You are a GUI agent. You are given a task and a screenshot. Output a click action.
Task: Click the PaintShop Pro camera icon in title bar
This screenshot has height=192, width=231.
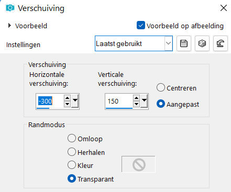(10, 8)
